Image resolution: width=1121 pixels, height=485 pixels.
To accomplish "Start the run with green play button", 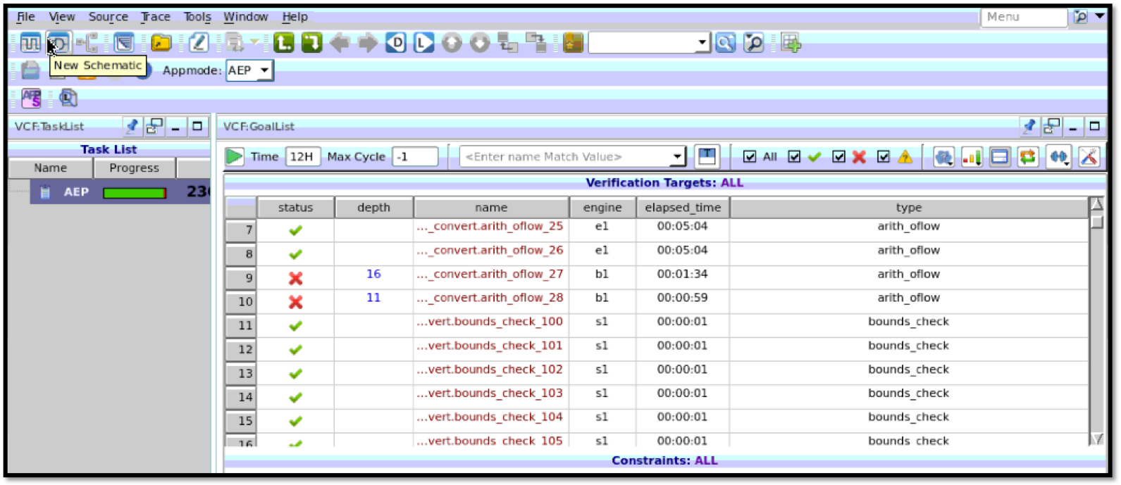I will click(235, 156).
